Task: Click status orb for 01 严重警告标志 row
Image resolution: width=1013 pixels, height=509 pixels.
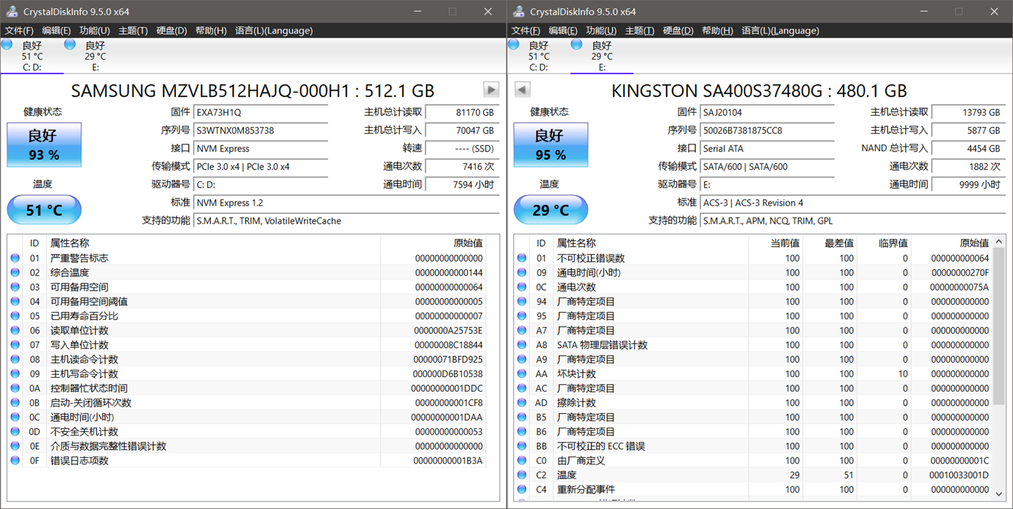Action: pos(15,258)
